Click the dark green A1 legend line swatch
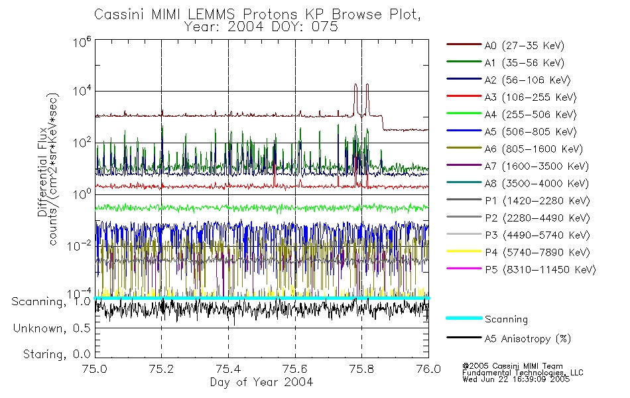 [x=464, y=62]
